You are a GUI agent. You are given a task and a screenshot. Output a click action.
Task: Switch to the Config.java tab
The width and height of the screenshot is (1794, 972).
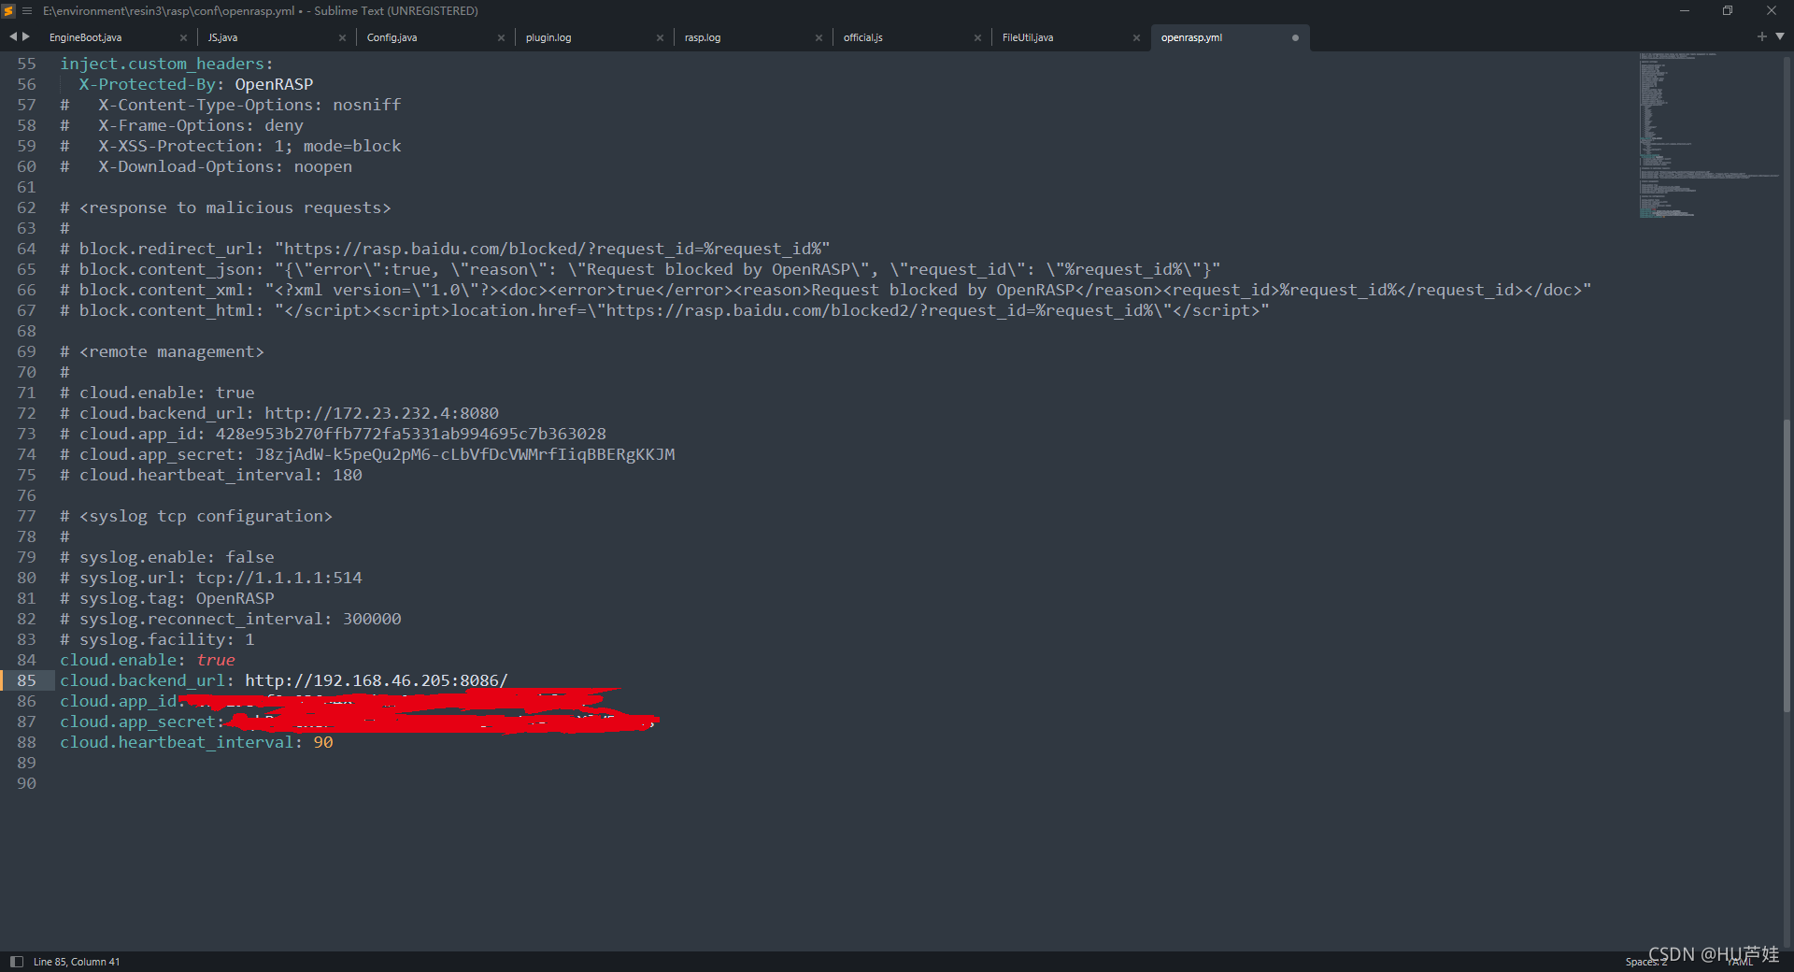click(x=392, y=37)
